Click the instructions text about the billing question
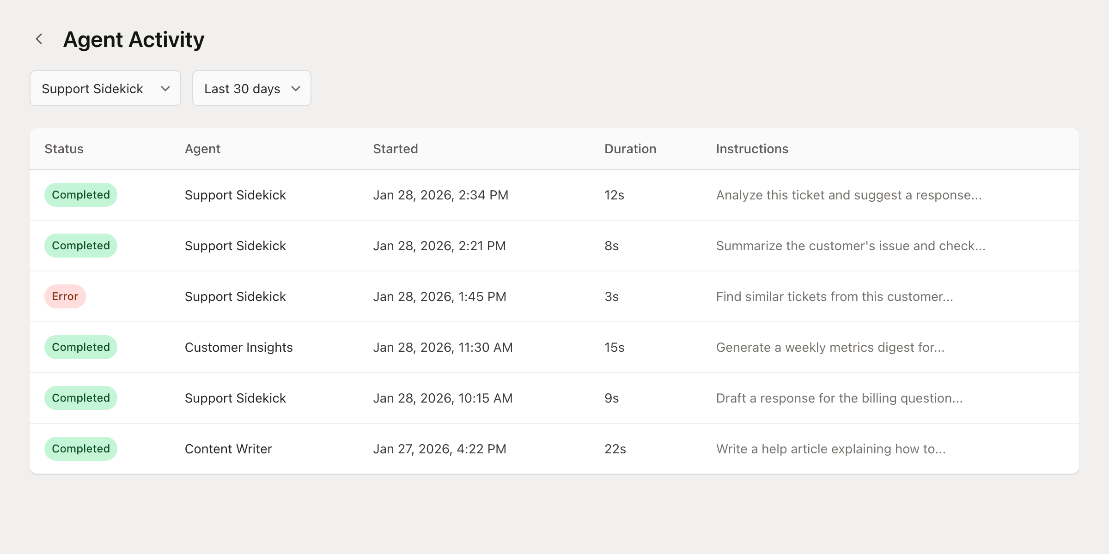 (x=840, y=397)
